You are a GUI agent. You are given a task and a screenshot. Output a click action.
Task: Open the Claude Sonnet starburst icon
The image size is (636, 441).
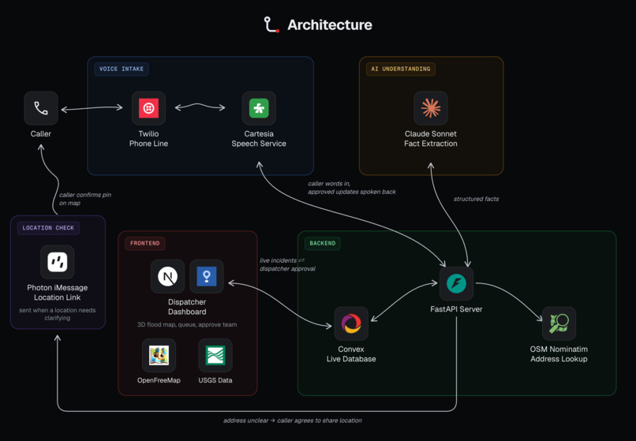point(431,108)
